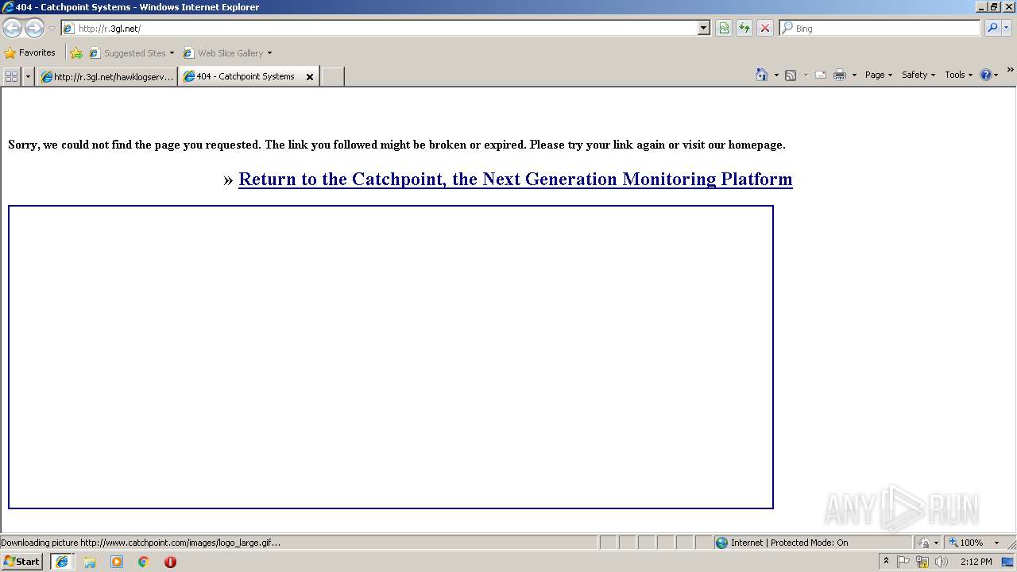Open the Windows Start button
Screen dimensions: 1017x572
(22, 562)
